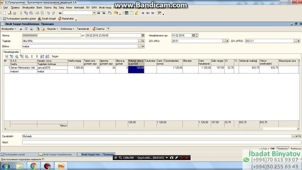Screen dimensions: 302x170
Task: Click the question mark help icon in the document toolbar
Action: [x=108, y=29]
